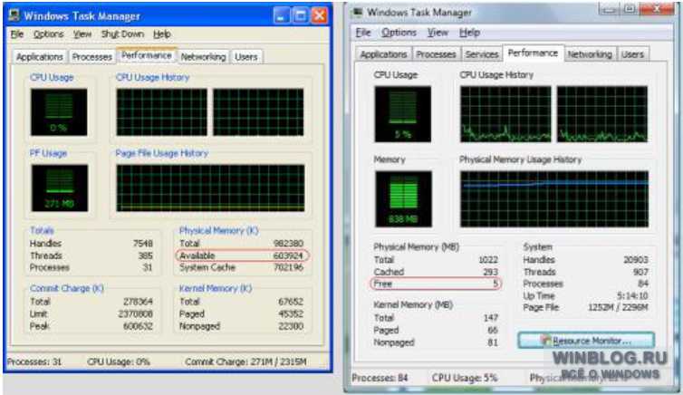Open File menu in Vista Task Manager

click(x=363, y=33)
